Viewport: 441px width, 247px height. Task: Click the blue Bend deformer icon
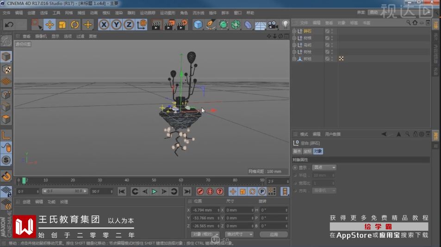click(x=248, y=25)
